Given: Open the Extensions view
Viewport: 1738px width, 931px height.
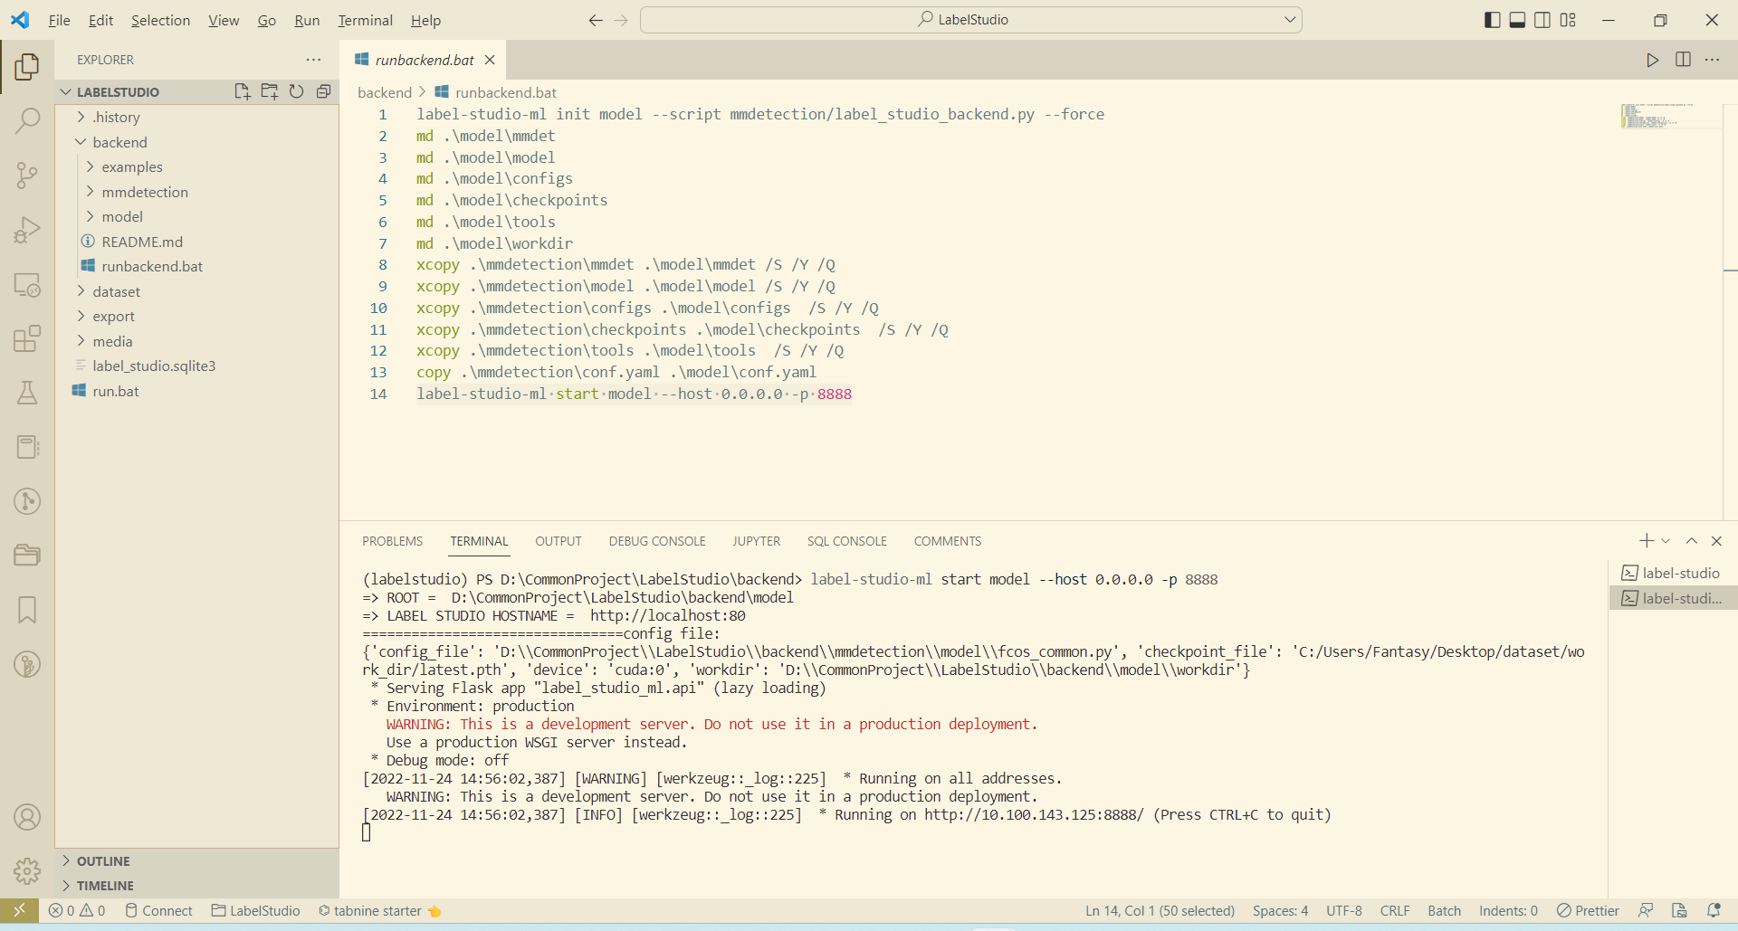Looking at the screenshot, I should pos(27,338).
